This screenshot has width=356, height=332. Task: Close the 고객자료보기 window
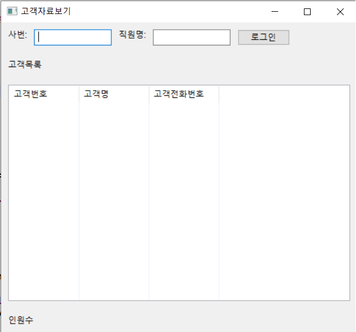click(340, 11)
